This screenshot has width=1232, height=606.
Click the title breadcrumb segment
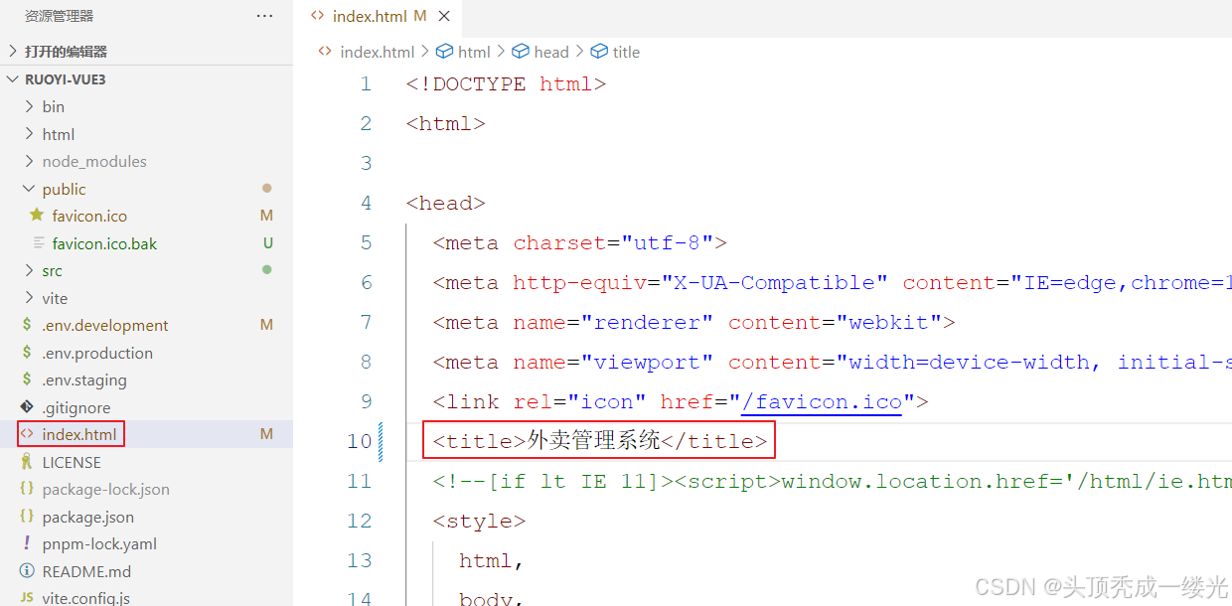[x=626, y=52]
